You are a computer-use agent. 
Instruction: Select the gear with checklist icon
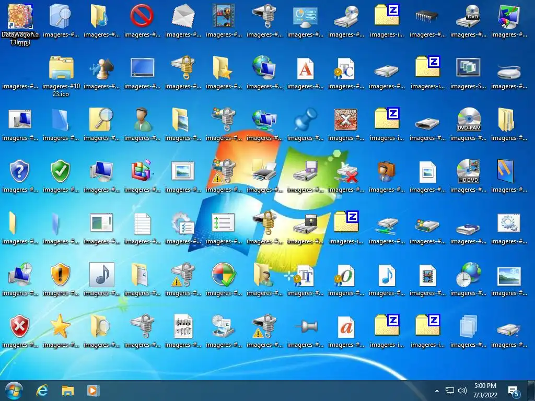click(183, 223)
